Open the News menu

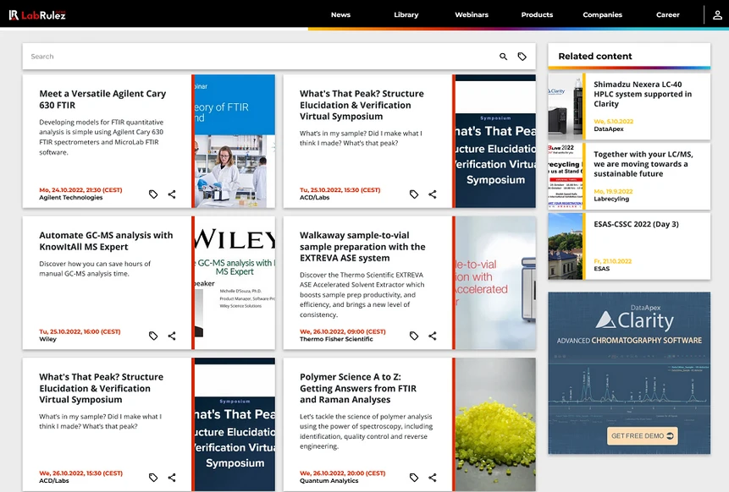(x=340, y=15)
